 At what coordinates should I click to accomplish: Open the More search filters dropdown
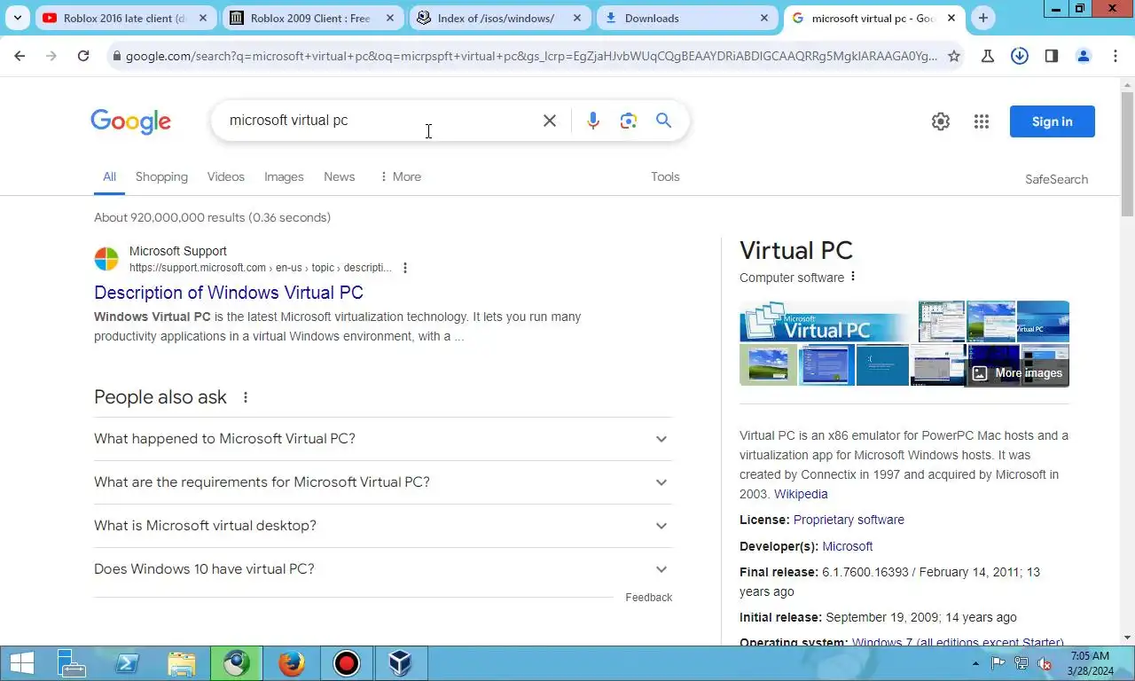400,176
